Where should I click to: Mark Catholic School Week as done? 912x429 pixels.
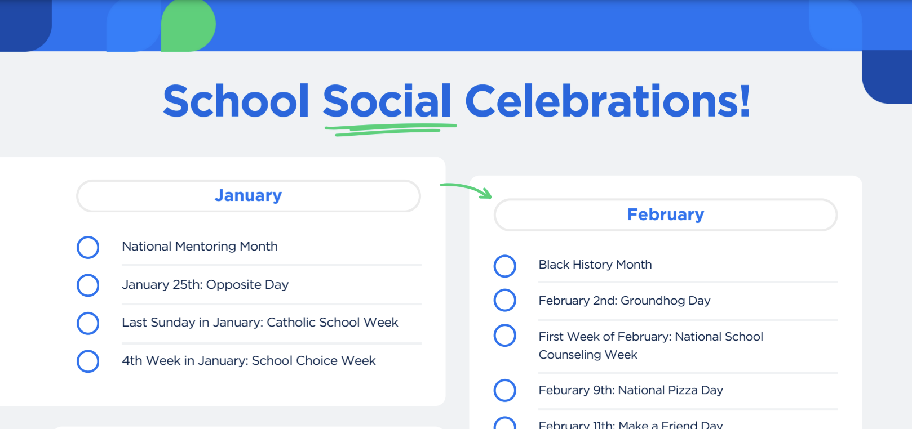point(88,323)
